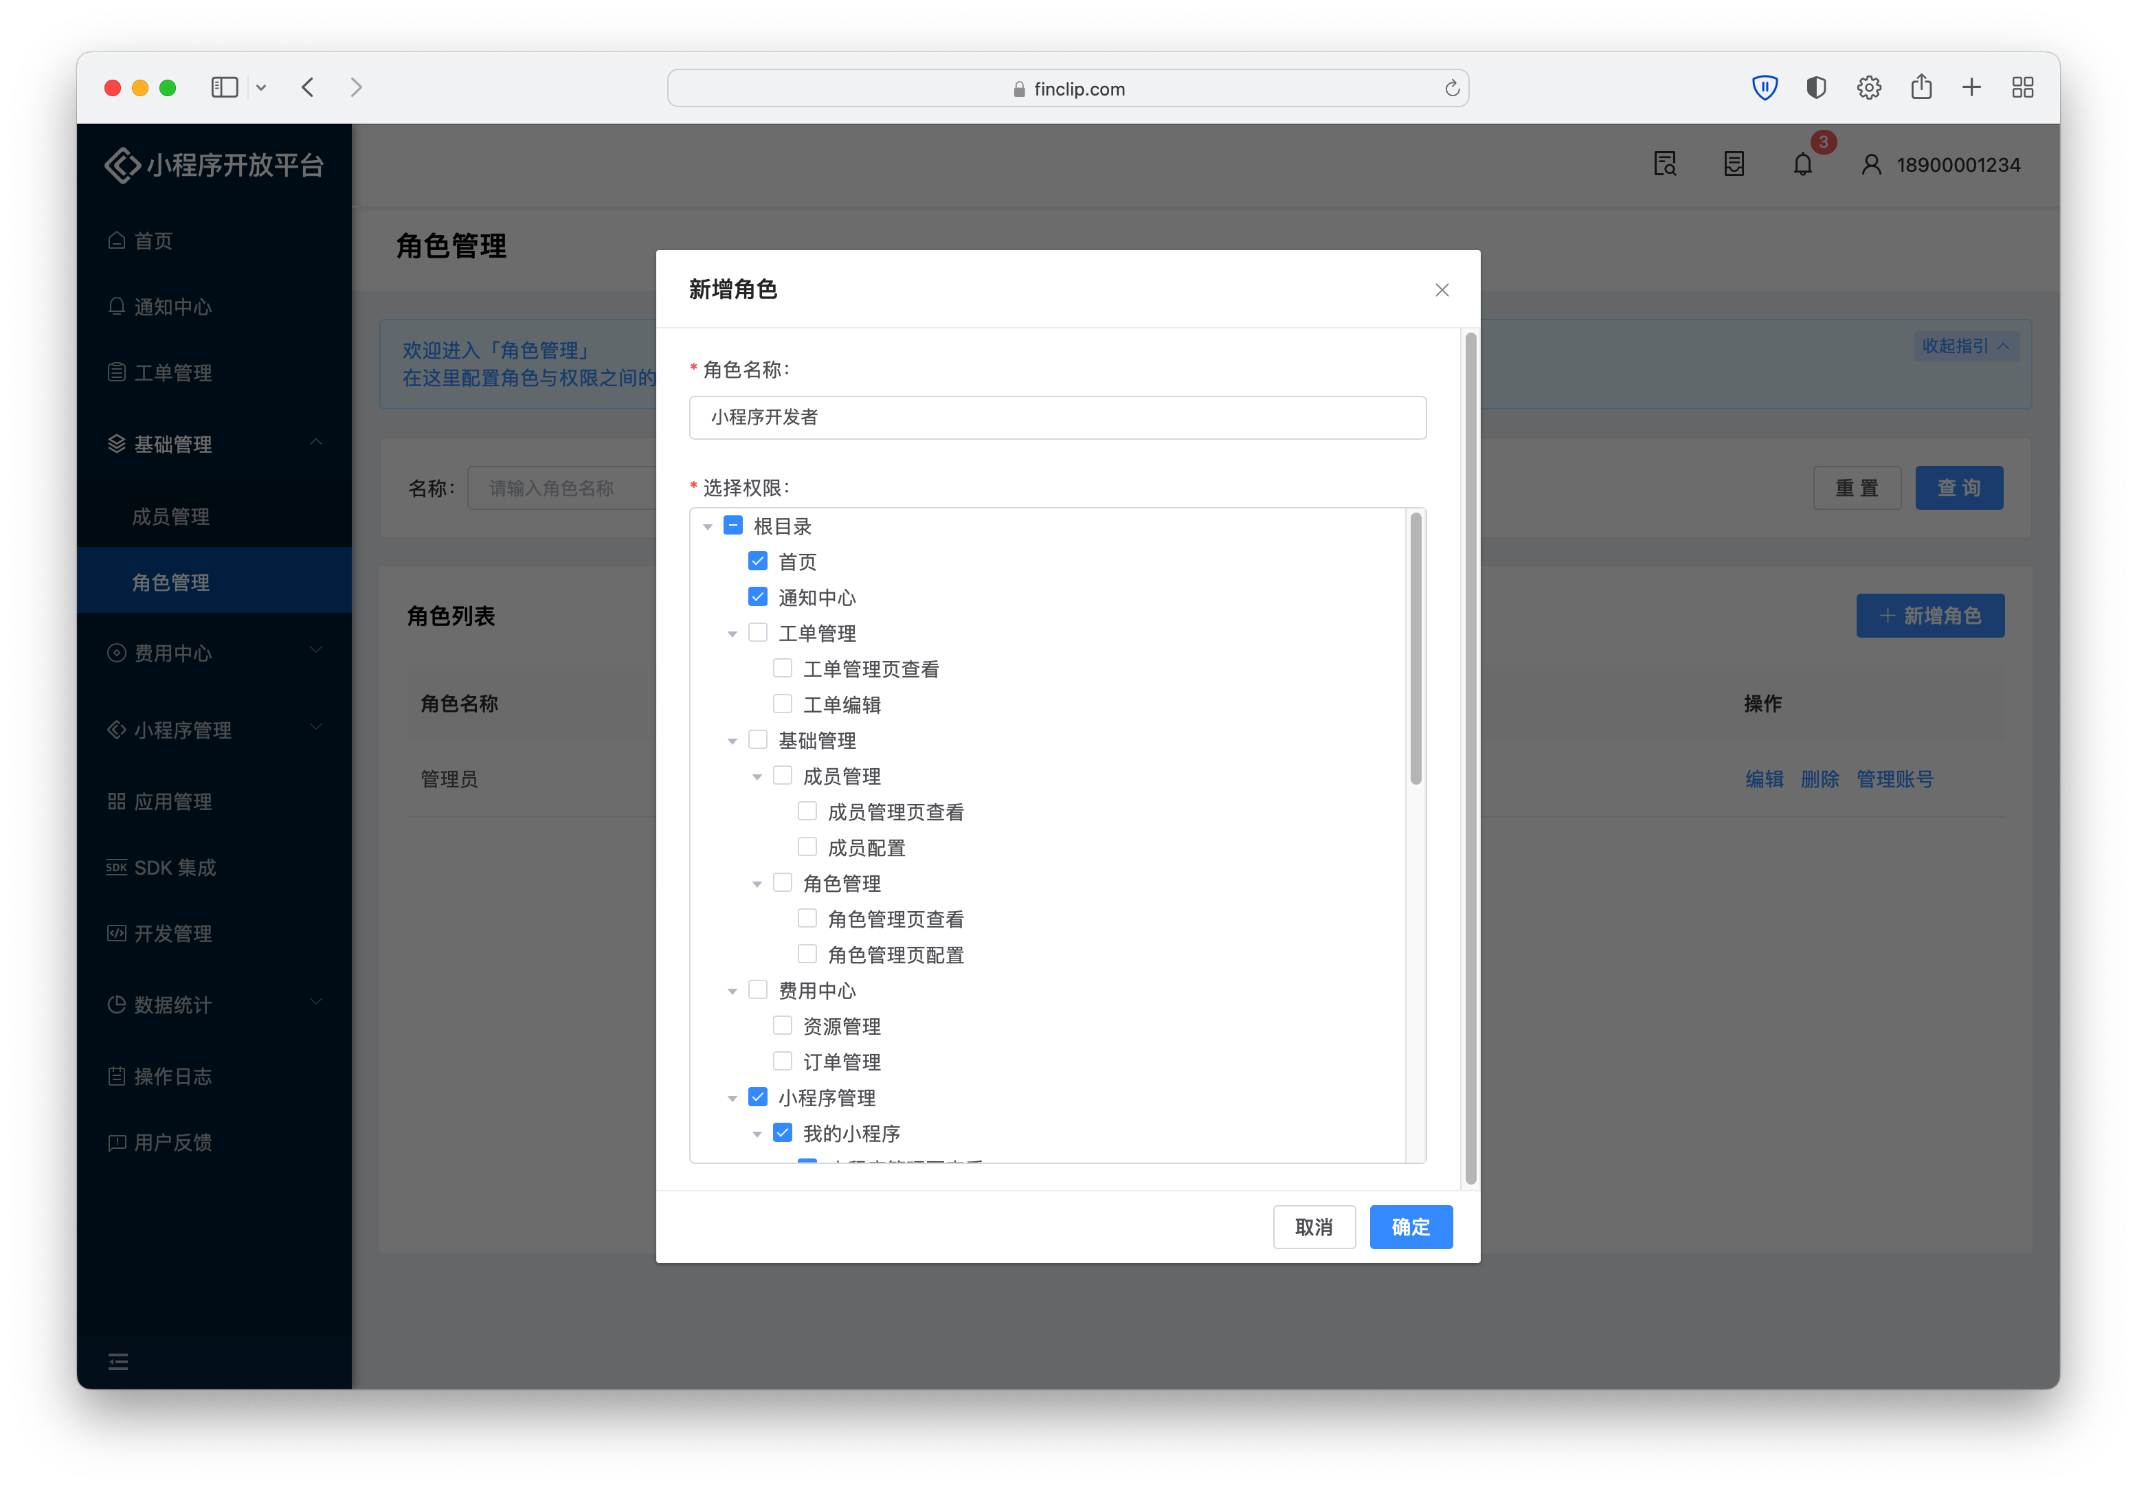2137x1491 pixels.
Task: Open the document list icon in header
Action: click(1734, 165)
